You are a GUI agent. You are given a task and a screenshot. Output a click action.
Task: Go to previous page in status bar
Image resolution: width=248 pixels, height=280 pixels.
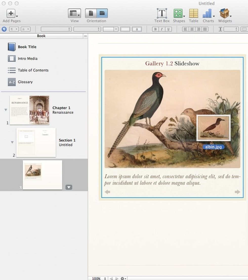point(111,278)
